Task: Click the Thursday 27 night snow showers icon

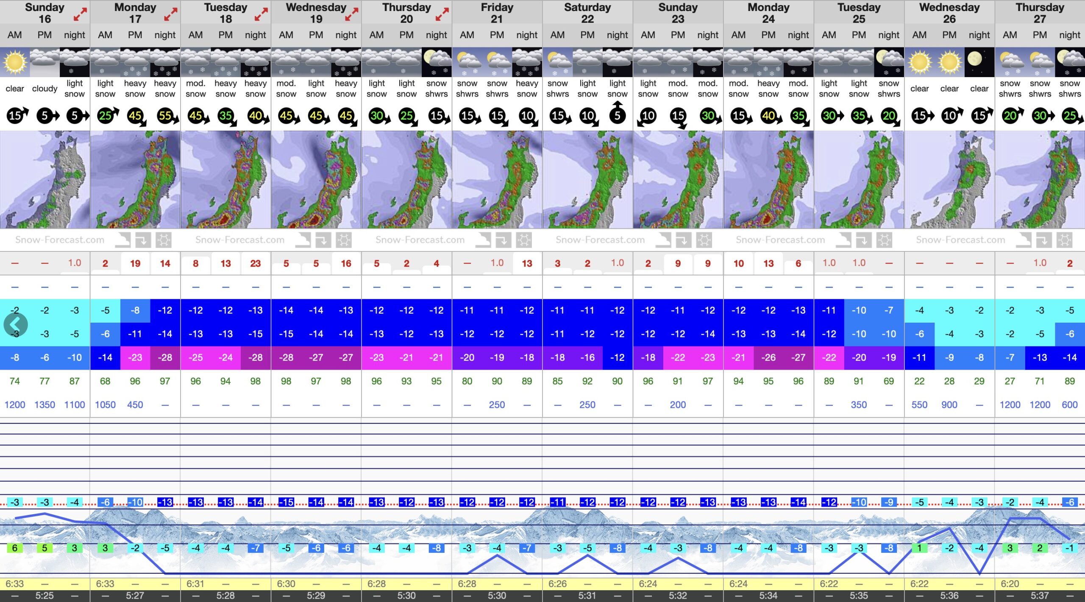Action: pos(1070,62)
